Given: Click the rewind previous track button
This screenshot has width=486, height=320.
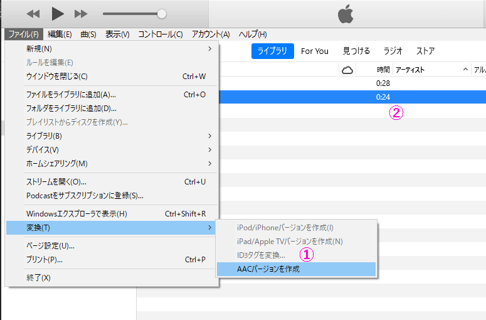Looking at the screenshot, I should click(x=33, y=14).
